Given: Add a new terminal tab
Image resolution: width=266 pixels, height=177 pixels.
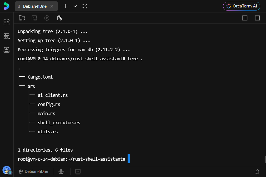Looking at the screenshot, I should (65, 6).
